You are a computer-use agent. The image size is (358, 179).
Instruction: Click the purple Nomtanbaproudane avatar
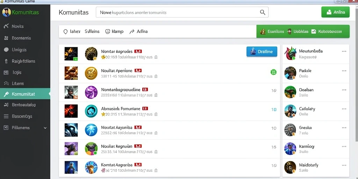91,92
